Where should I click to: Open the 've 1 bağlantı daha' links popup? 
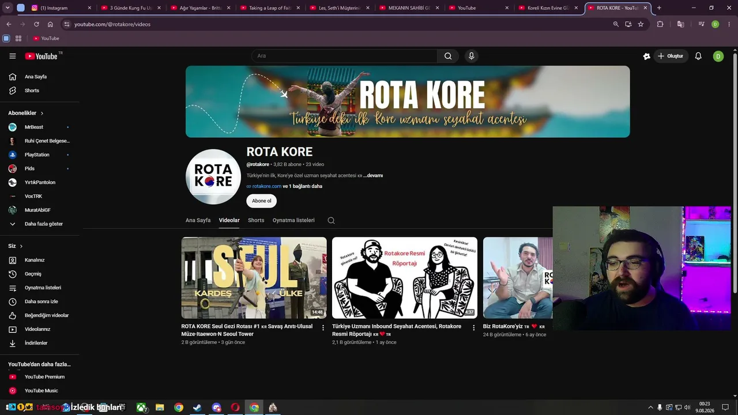302,186
